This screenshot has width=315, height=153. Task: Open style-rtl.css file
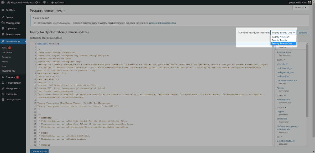[x=282, y=64]
